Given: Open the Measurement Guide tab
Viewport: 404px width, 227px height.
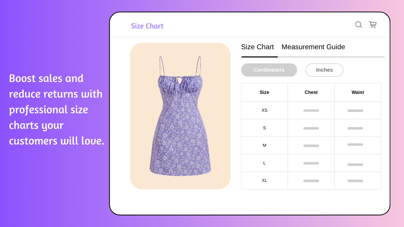Looking at the screenshot, I should (313, 47).
